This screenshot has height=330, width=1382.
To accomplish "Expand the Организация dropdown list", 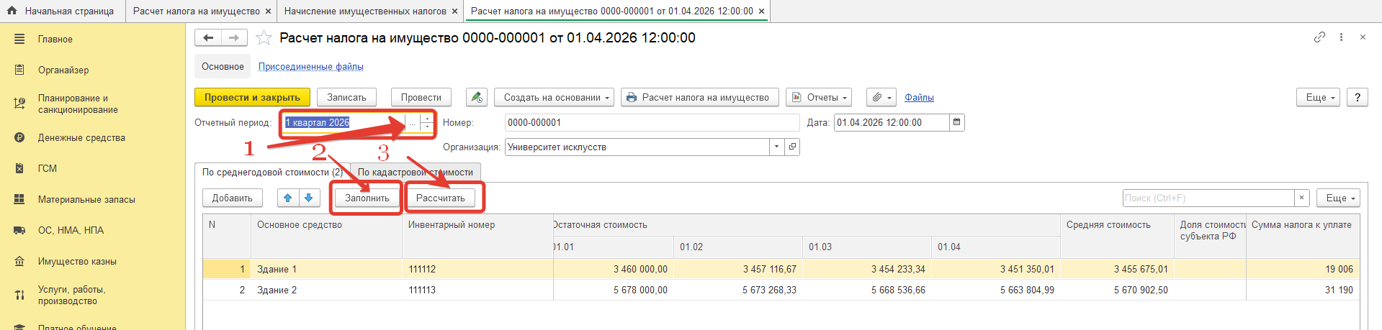I will click(776, 147).
